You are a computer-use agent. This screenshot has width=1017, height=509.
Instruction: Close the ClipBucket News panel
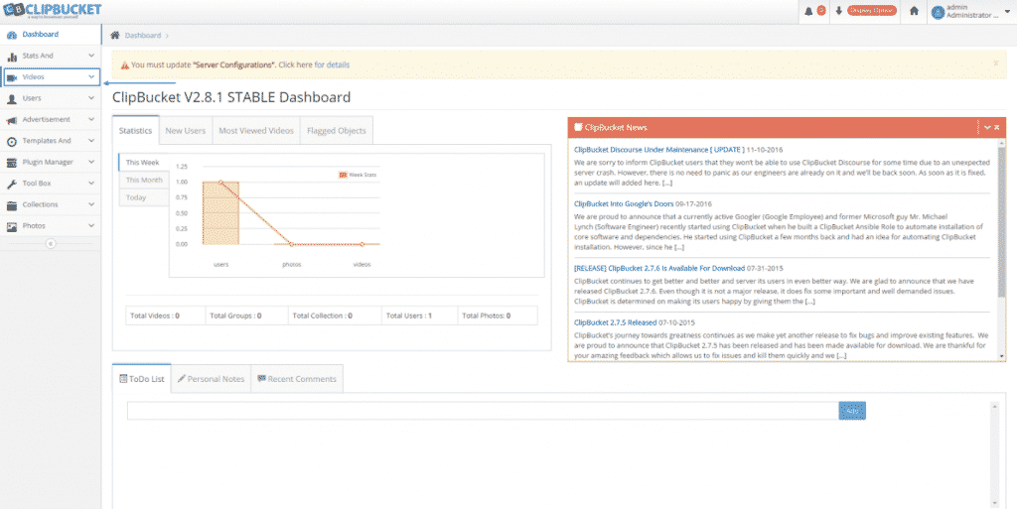pos(996,128)
